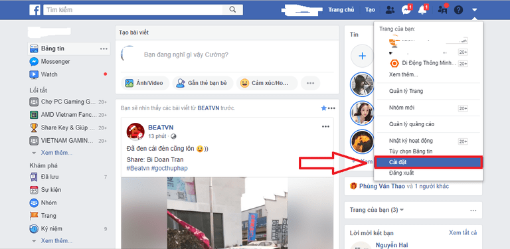The width and height of the screenshot is (510, 249).
Task: Play the BEATVN post video
Action: (x=227, y=213)
